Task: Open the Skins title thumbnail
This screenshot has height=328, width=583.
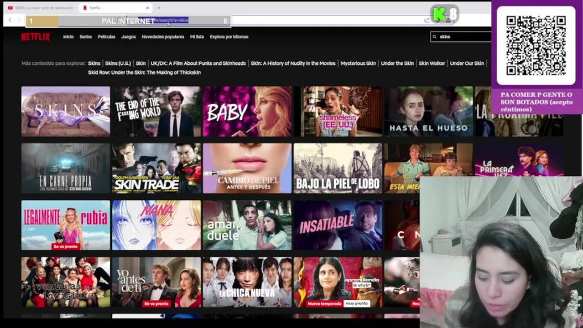Action: [x=66, y=111]
